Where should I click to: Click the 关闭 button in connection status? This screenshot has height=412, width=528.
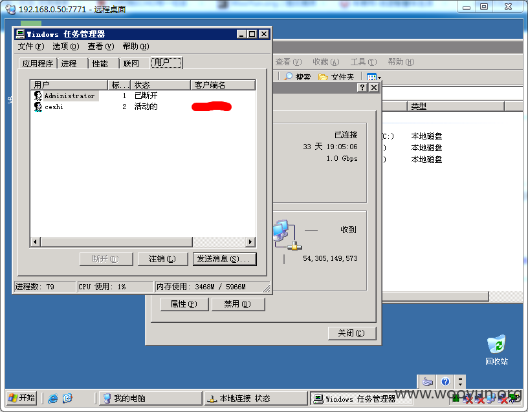pos(352,333)
